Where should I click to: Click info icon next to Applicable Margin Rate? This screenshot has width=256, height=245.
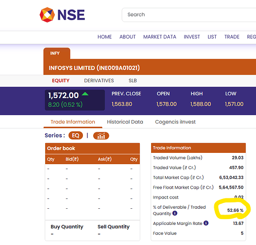pos(206,223)
